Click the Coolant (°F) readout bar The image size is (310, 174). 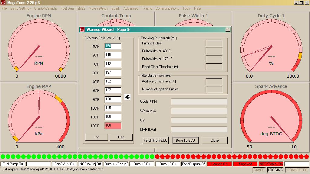[199, 101]
